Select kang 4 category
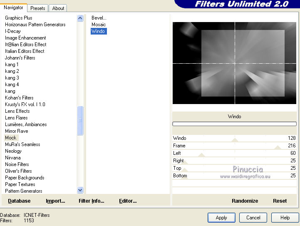The width and height of the screenshot is (300, 226). coord(12,84)
